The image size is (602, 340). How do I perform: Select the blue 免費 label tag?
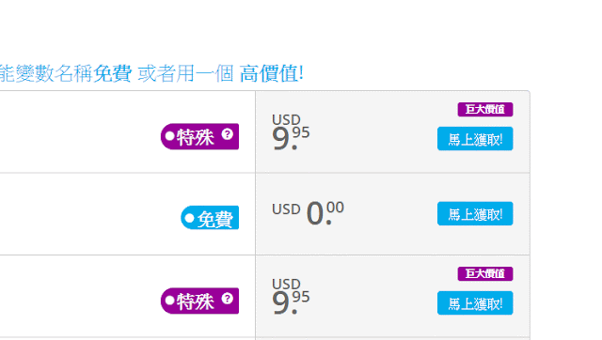[210, 218]
